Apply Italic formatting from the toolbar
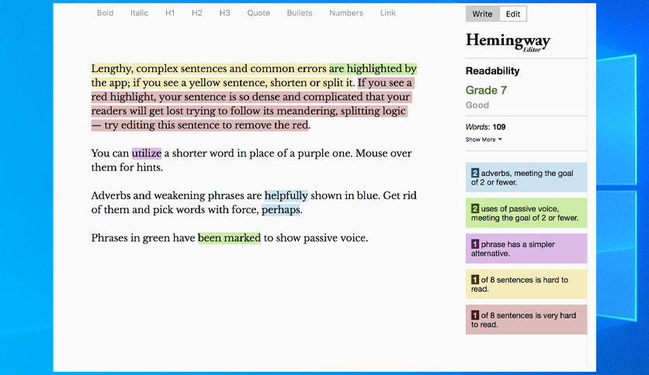Viewport: 649px width, 375px height. tap(139, 13)
